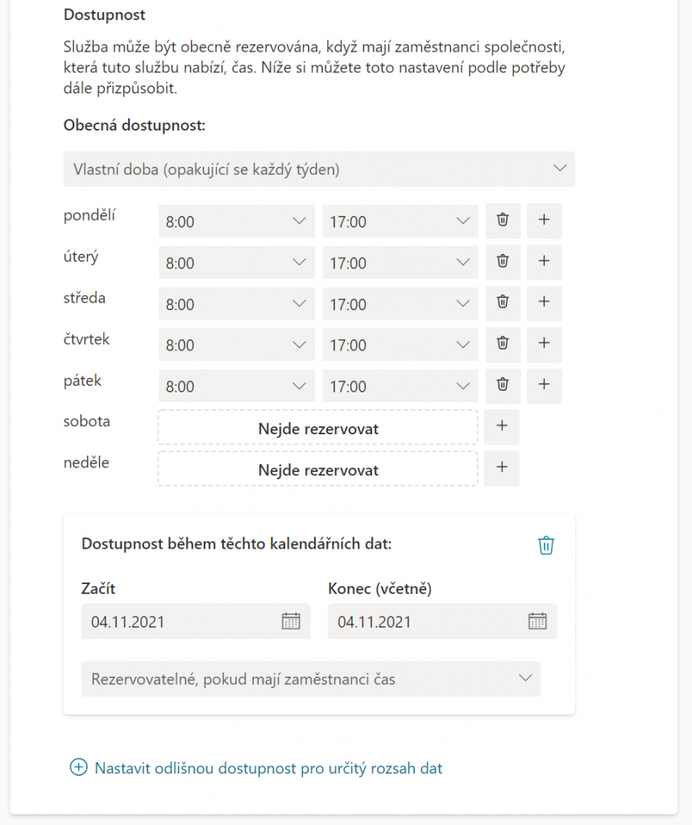Open pondělí start time dropdown
Screen dimensions: 692x825
[236, 221]
